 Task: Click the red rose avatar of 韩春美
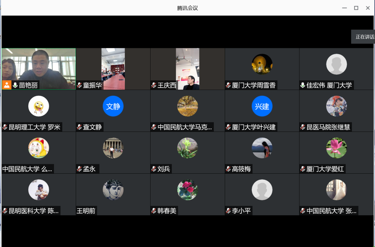click(187, 190)
